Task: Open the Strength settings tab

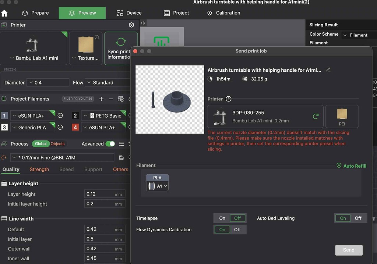Action: pyautogui.click(x=39, y=170)
